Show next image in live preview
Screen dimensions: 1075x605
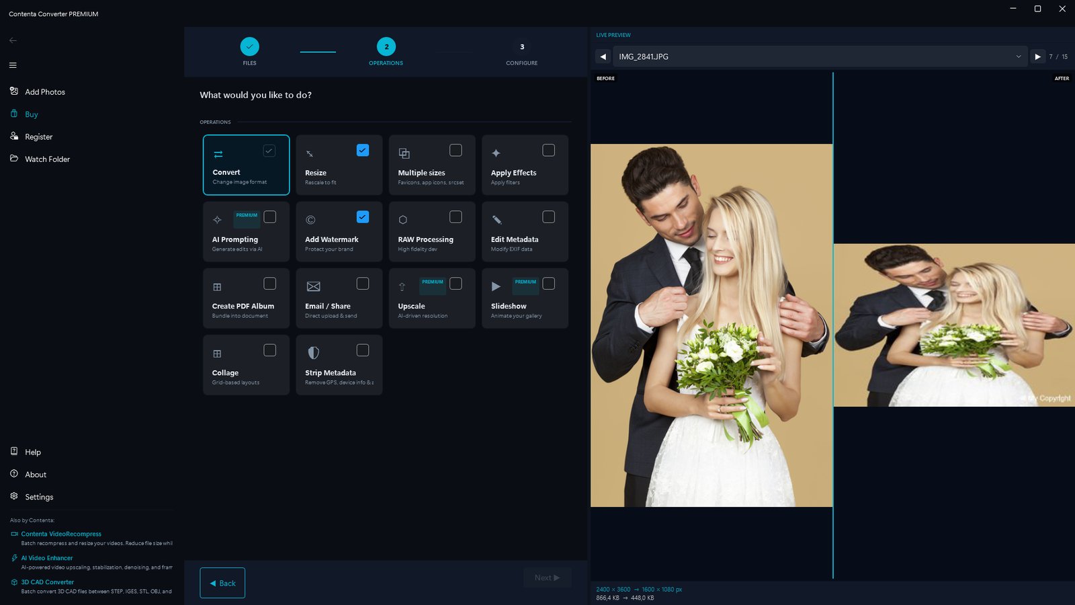click(1037, 56)
